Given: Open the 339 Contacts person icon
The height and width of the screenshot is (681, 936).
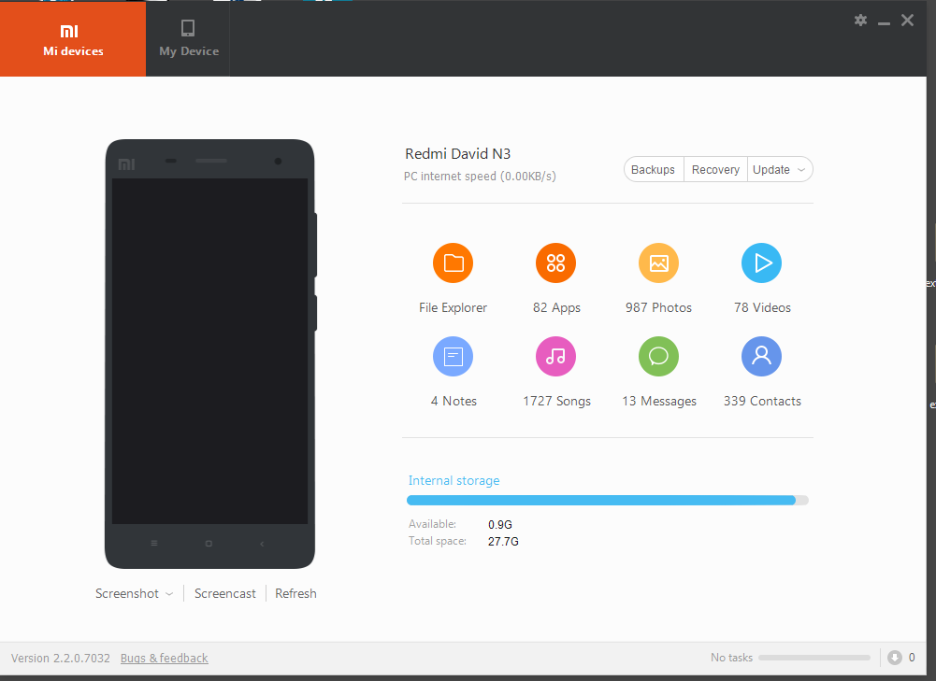Looking at the screenshot, I should click(x=762, y=357).
